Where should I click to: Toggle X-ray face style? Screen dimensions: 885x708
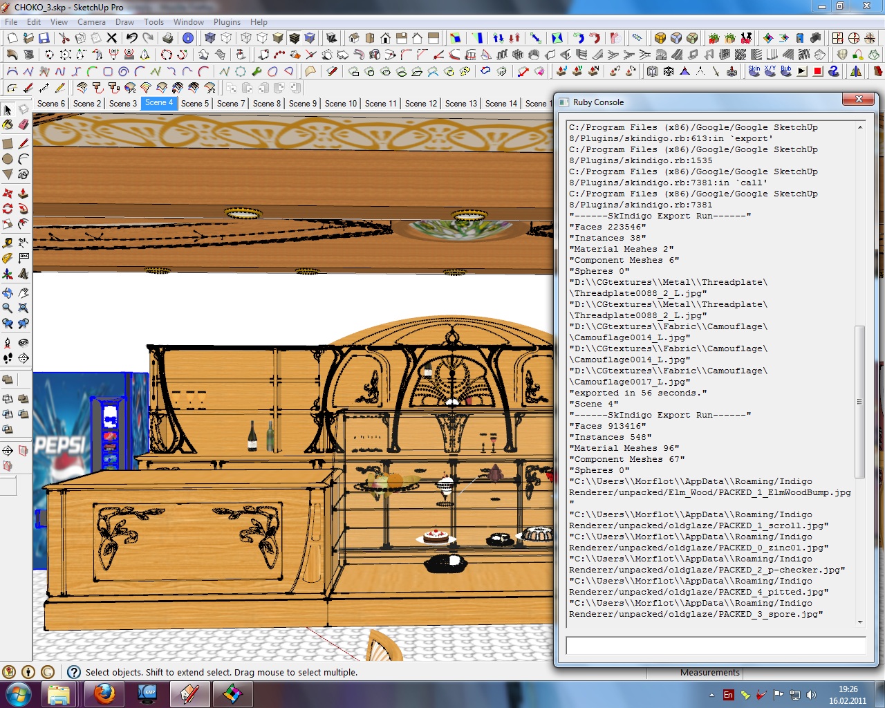pos(210,38)
